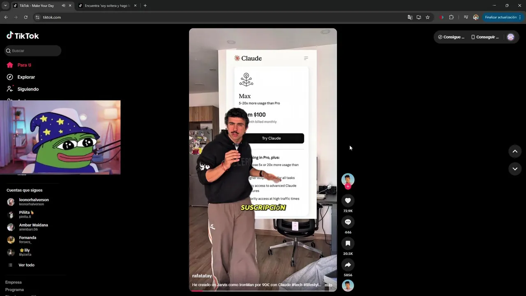Screen dimensions: 526x296
Task: Like the video with the heart icon
Action: [348, 200]
